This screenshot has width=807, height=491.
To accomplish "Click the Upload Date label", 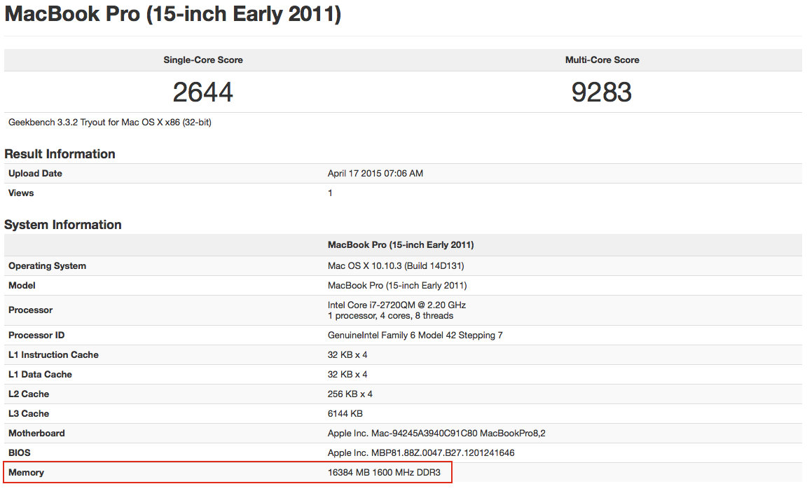I will point(35,174).
